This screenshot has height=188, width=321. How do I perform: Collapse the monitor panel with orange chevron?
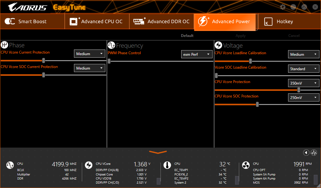(158, 152)
